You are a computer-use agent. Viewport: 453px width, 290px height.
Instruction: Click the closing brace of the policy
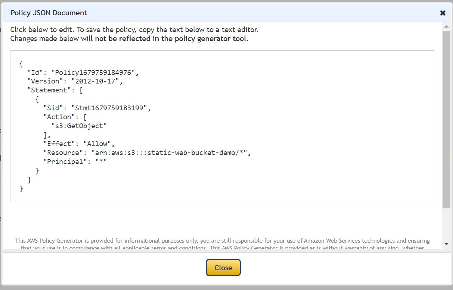(x=21, y=189)
